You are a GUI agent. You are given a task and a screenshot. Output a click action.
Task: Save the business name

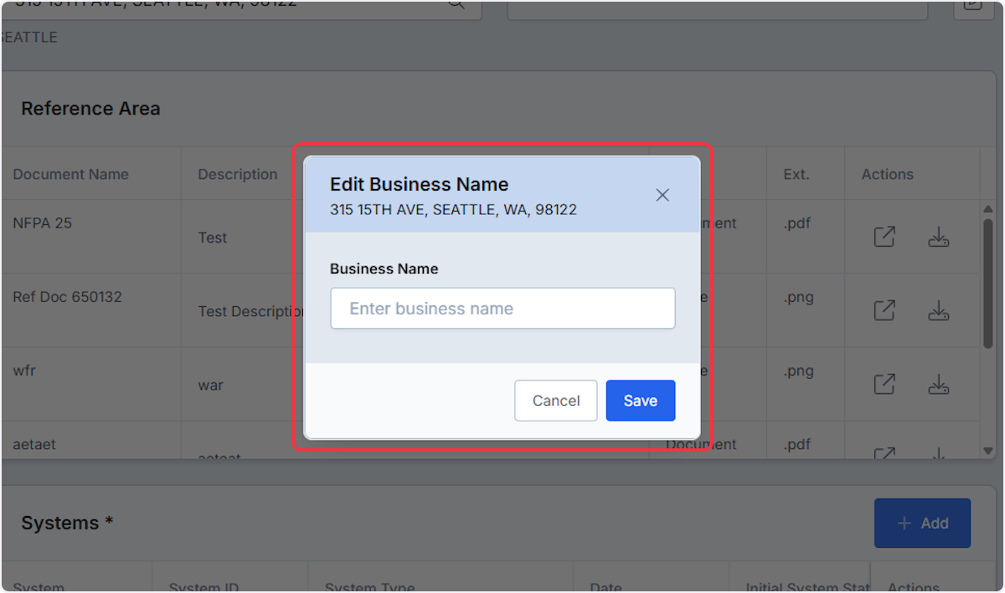pos(641,401)
